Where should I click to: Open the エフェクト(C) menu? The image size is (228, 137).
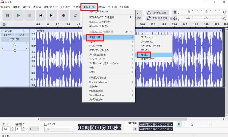point(89,7)
